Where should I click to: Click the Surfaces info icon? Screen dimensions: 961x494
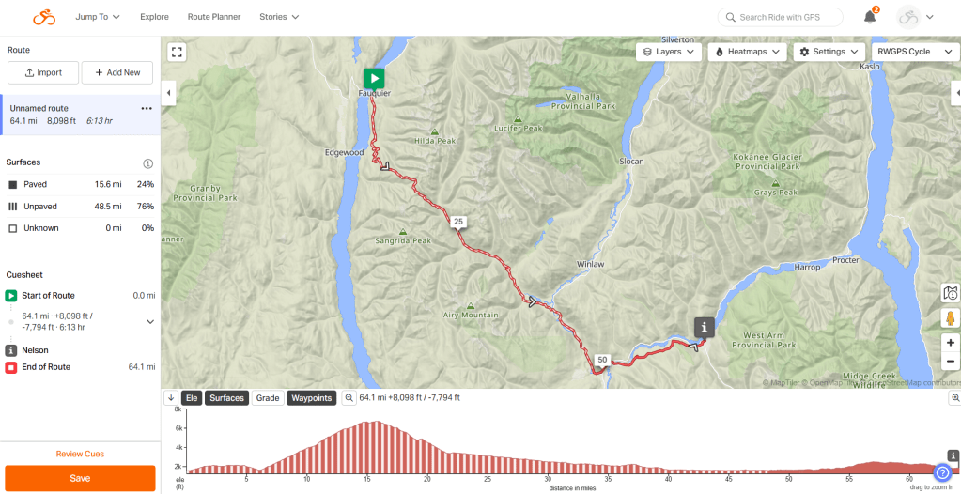coord(147,163)
